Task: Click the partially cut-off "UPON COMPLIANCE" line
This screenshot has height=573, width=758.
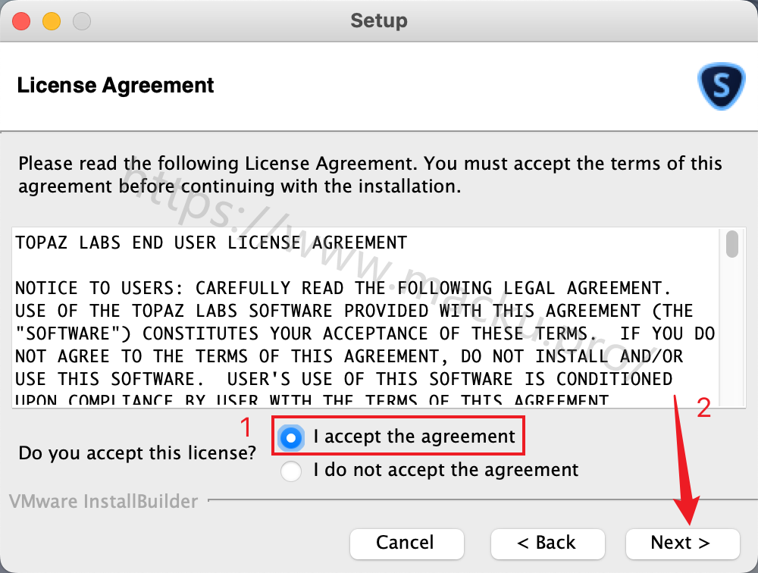Action: click(312, 400)
